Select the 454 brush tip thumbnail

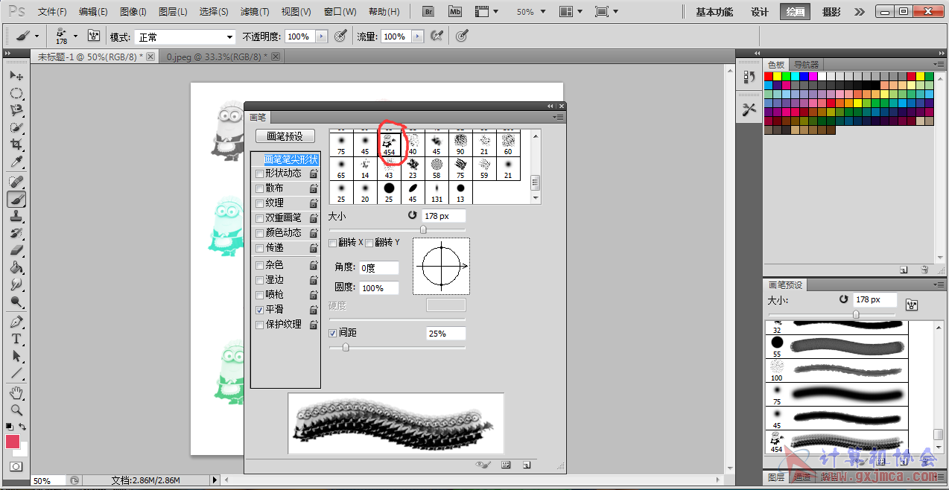[x=390, y=144]
